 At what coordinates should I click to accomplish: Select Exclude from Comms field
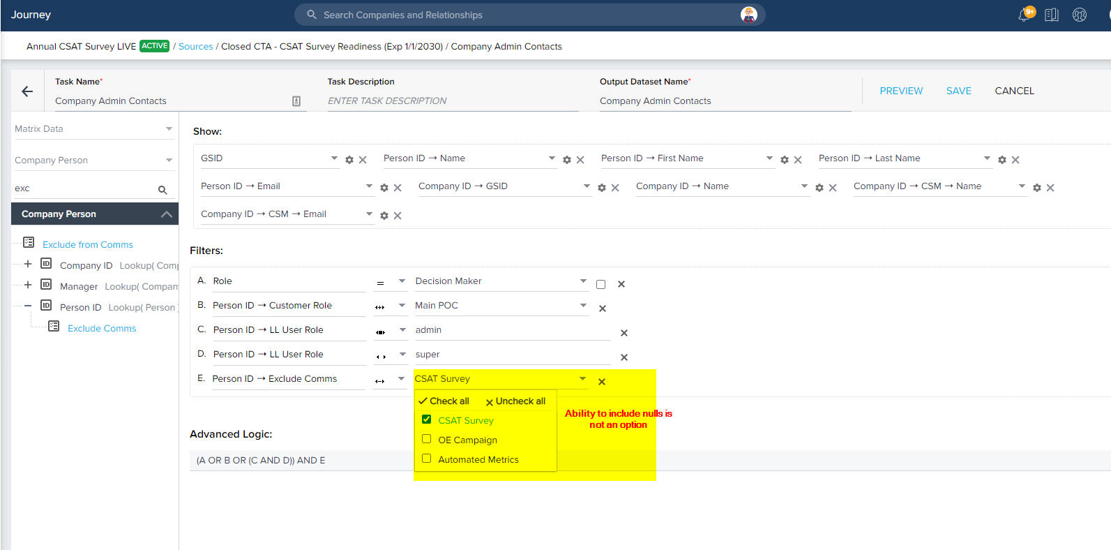point(88,245)
